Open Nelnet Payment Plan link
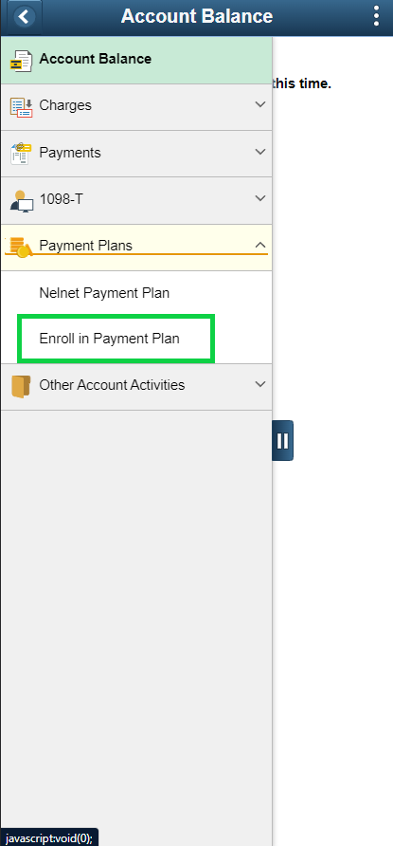 [x=104, y=293]
